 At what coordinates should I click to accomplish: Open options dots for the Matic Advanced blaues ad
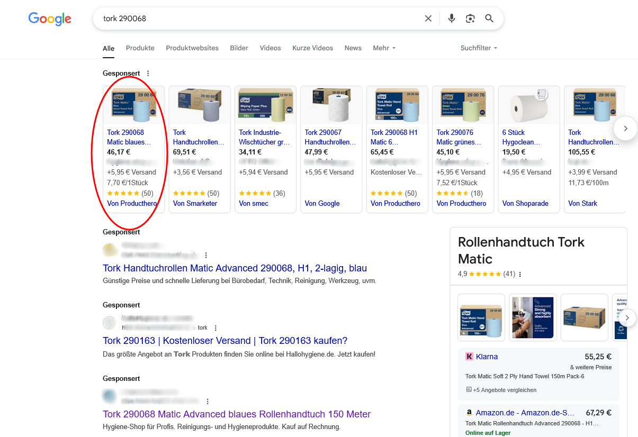coord(208,402)
